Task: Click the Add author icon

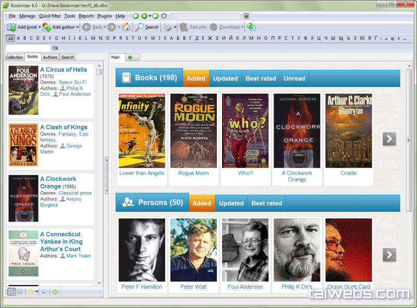Action: pyautogui.click(x=46, y=27)
